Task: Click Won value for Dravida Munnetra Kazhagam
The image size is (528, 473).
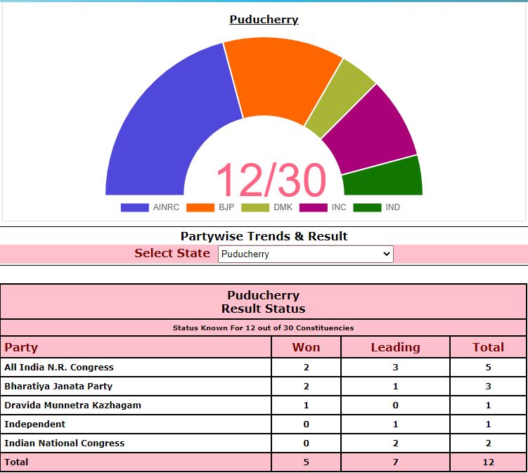Action: pos(306,406)
